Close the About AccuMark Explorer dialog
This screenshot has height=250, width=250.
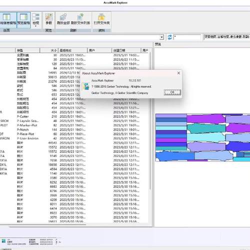click(x=178, y=73)
